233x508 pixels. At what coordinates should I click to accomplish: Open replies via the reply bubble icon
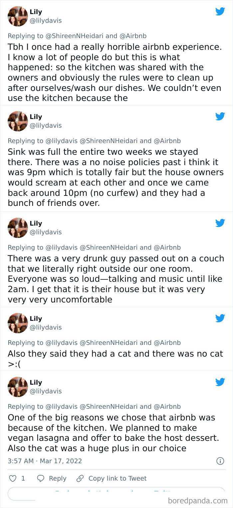click(41, 479)
